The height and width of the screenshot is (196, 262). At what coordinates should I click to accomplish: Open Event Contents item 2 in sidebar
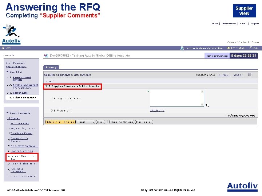[24, 128]
